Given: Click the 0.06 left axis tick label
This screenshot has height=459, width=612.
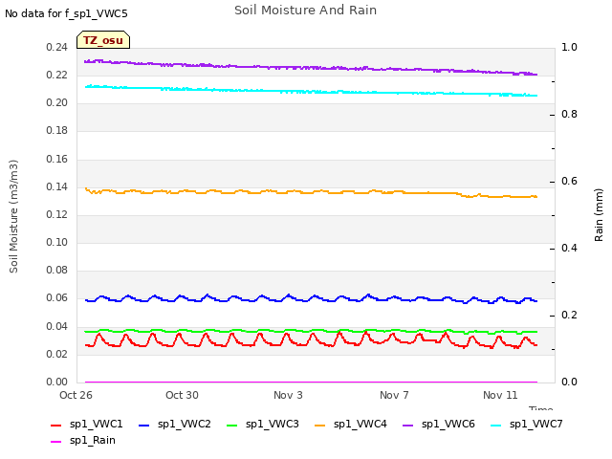Looking at the screenshot, I should click(57, 298).
